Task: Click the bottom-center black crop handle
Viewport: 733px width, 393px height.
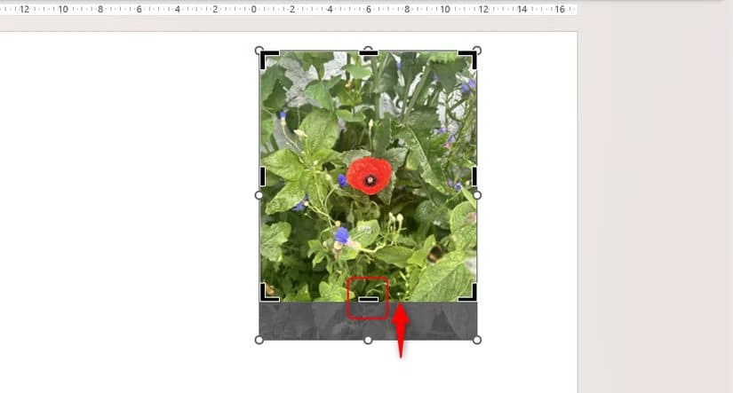Action: (369, 299)
